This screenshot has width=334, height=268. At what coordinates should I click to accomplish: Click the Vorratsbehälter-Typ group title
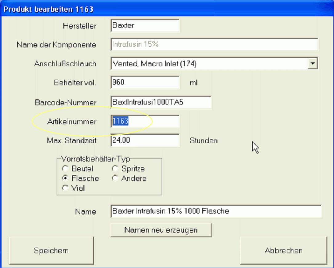(95, 159)
